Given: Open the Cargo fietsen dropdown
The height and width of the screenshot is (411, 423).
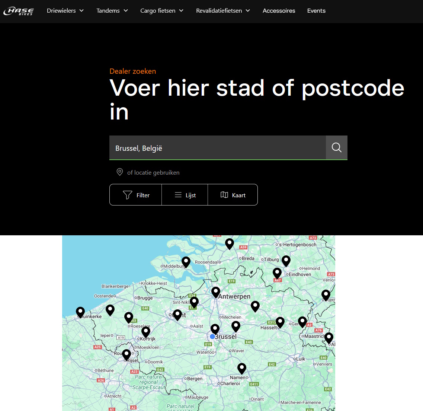Looking at the screenshot, I should [x=162, y=11].
